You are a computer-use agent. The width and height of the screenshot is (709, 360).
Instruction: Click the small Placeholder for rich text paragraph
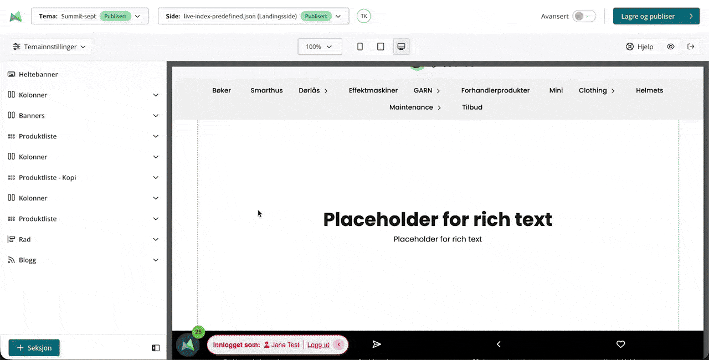tap(438, 239)
